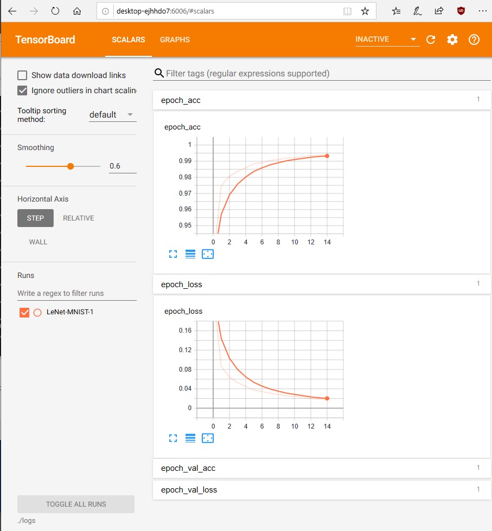Open TensorBoard settings gear icon
The width and height of the screenshot is (492, 531).
pos(452,40)
